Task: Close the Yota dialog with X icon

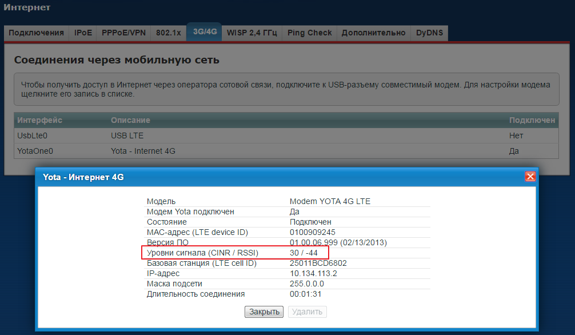Action: 530,177
